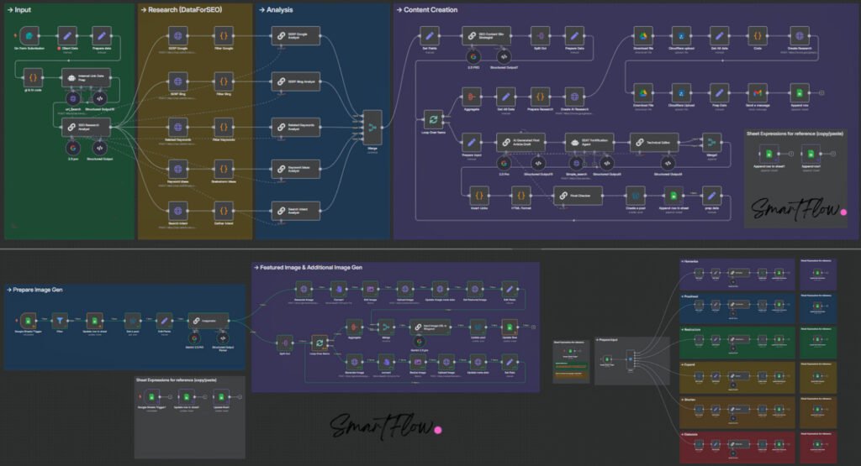Open the Filter node in Prepare Image Gen

tap(61, 319)
